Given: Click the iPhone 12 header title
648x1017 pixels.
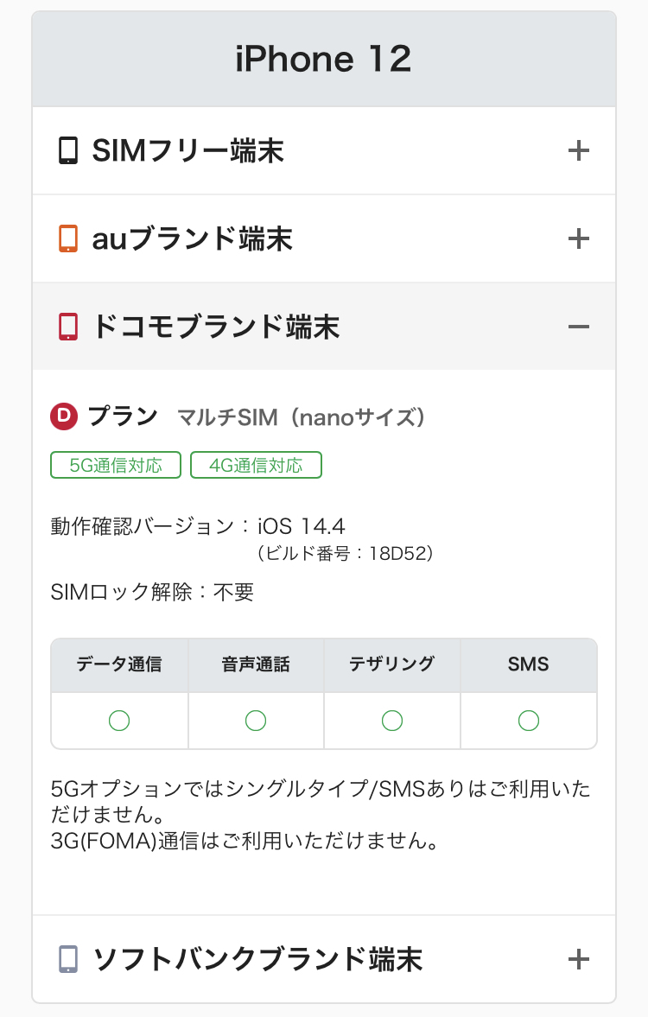Looking at the screenshot, I should pos(324,60).
